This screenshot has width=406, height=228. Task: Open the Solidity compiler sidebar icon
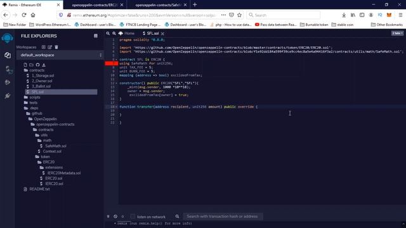point(8,69)
